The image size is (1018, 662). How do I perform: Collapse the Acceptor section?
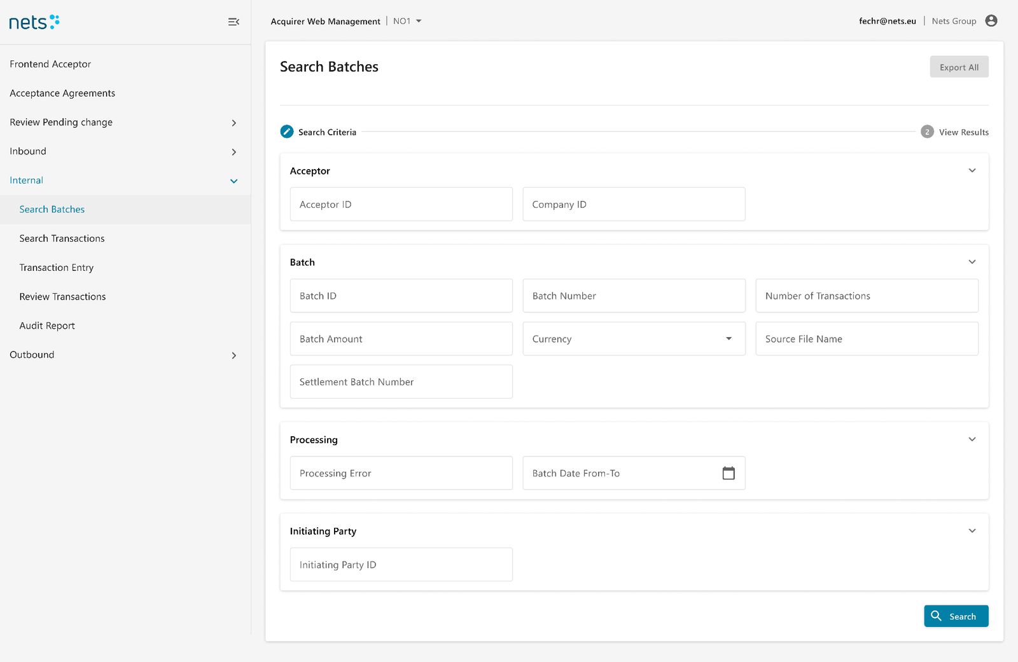pyautogui.click(x=972, y=170)
